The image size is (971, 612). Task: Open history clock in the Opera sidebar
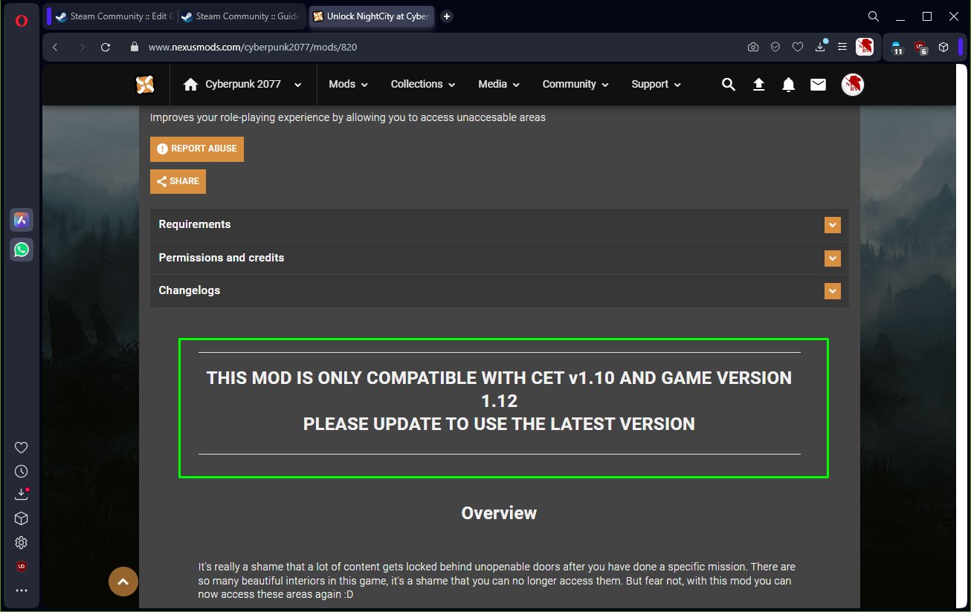pos(22,471)
